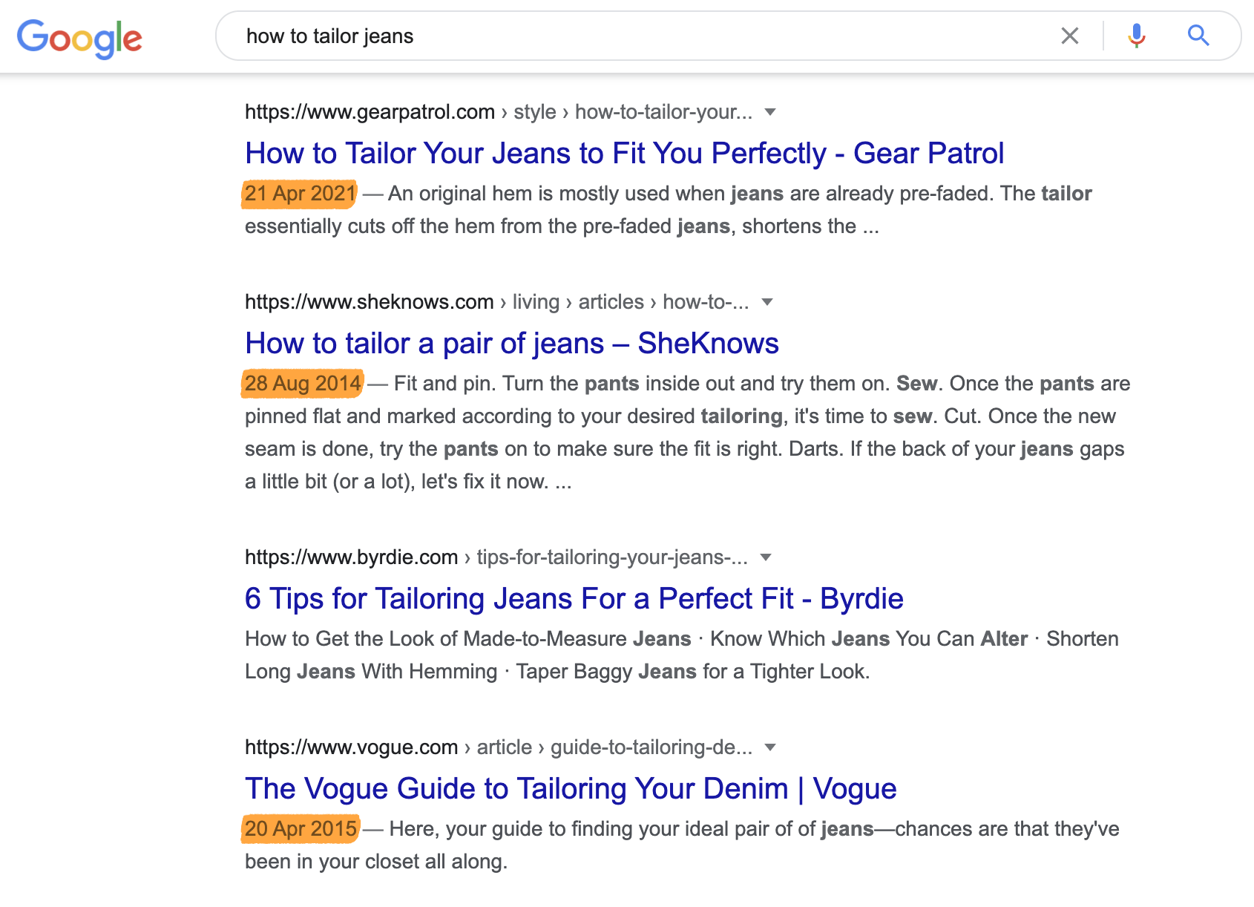Clear the search query with X icon
Screen dimensions: 1254x907
pos(1069,36)
